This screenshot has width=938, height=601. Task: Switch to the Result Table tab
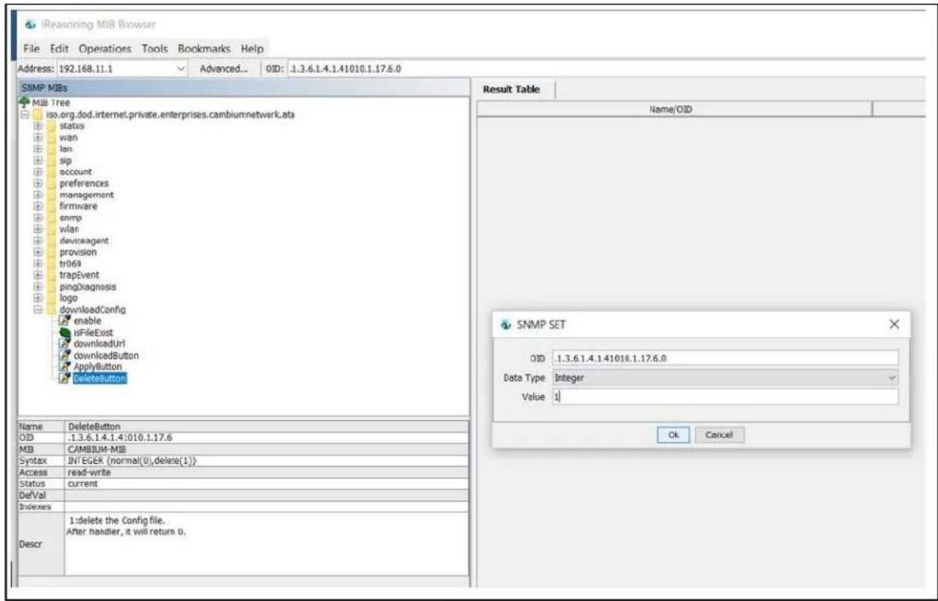(510, 89)
